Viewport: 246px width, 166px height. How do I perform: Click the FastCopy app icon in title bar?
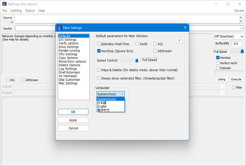tap(4, 4)
